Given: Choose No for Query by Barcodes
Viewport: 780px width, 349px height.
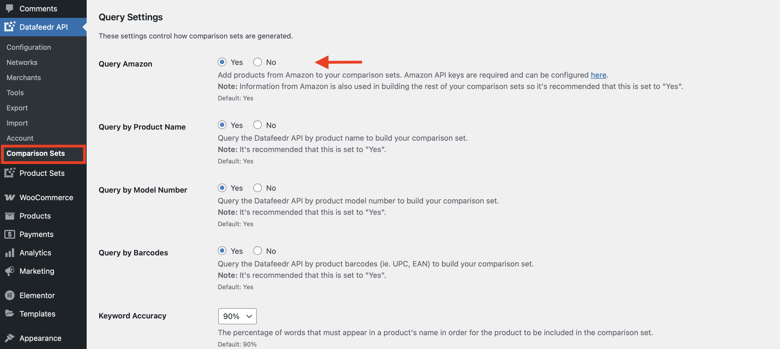Looking at the screenshot, I should (x=257, y=251).
